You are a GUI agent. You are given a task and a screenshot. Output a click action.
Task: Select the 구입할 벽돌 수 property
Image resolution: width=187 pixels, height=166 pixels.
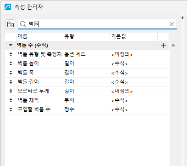click(34, 109)
